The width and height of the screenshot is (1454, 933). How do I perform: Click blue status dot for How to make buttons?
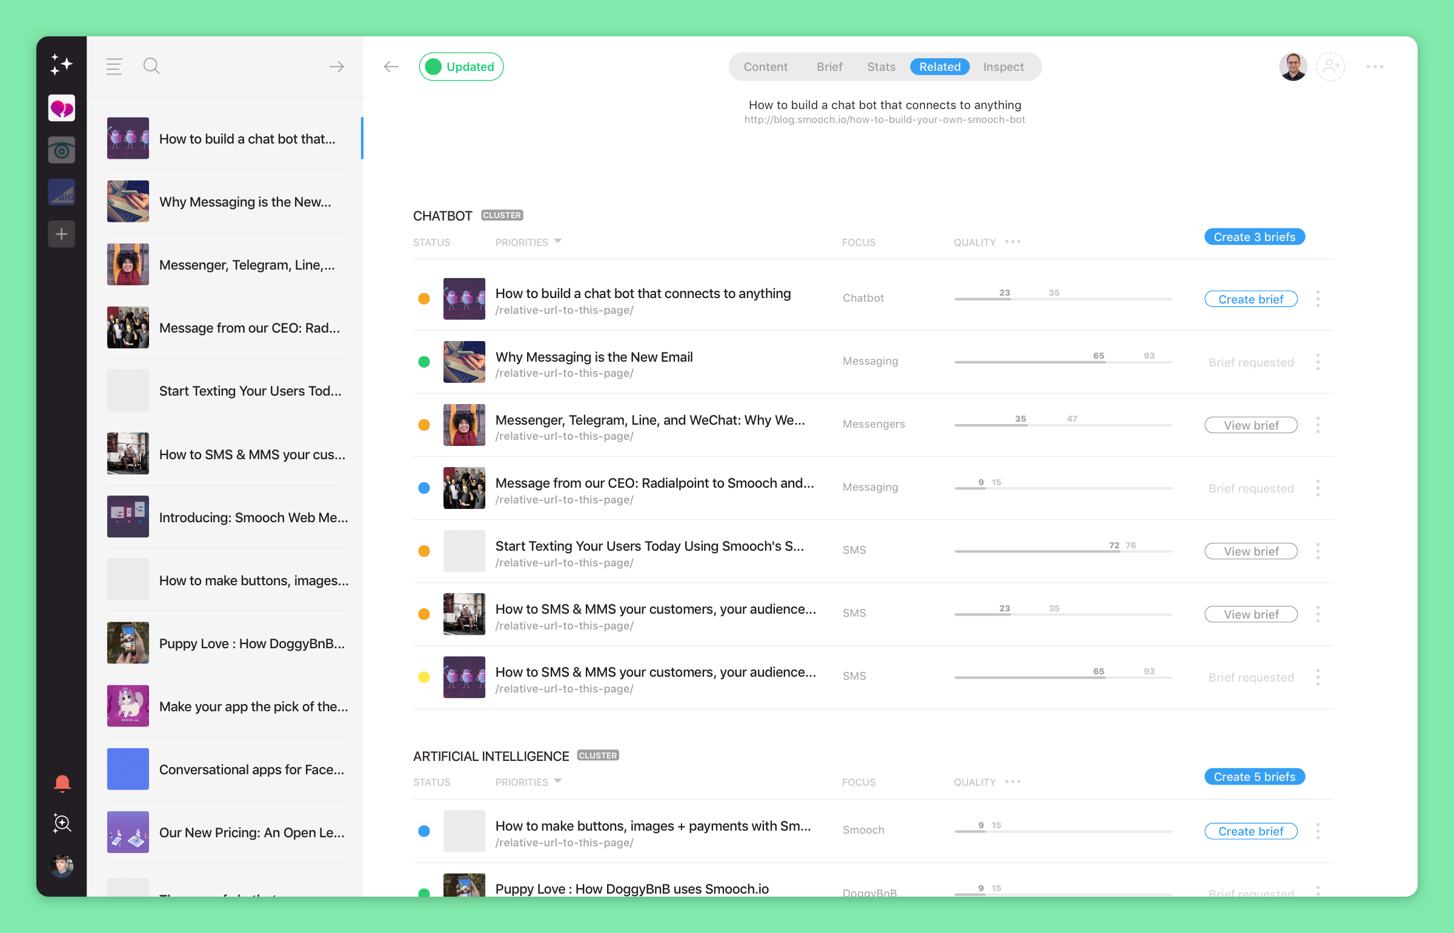pos(424,831)
